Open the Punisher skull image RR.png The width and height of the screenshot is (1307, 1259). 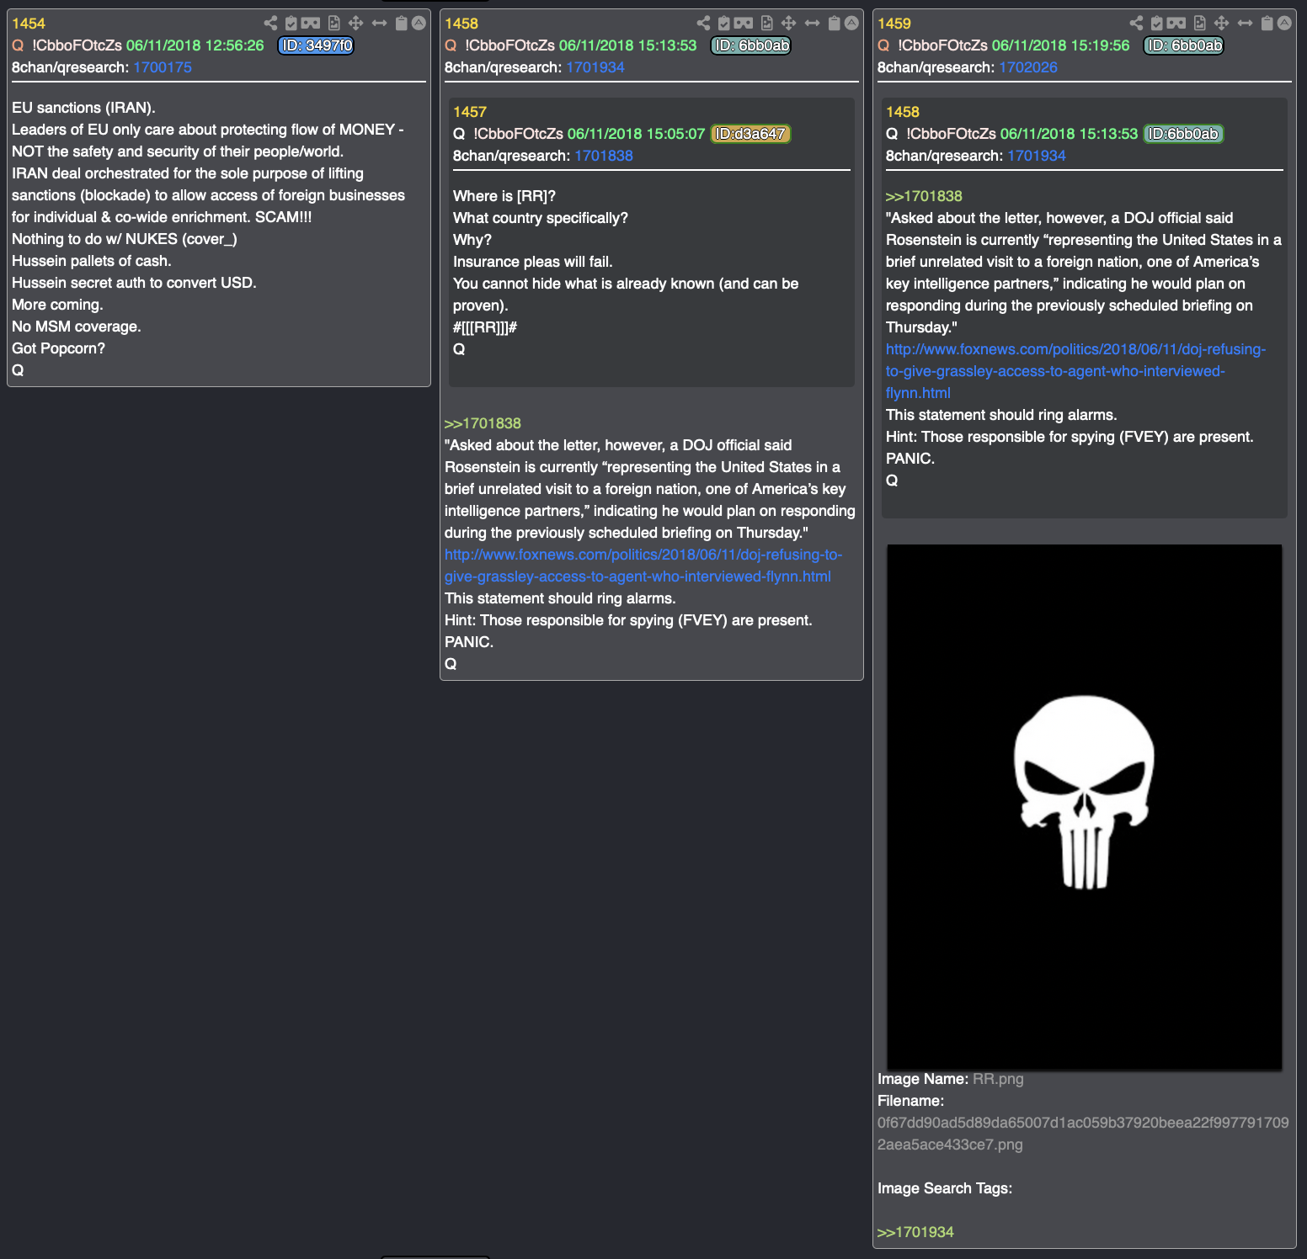tap(1085, 807)
